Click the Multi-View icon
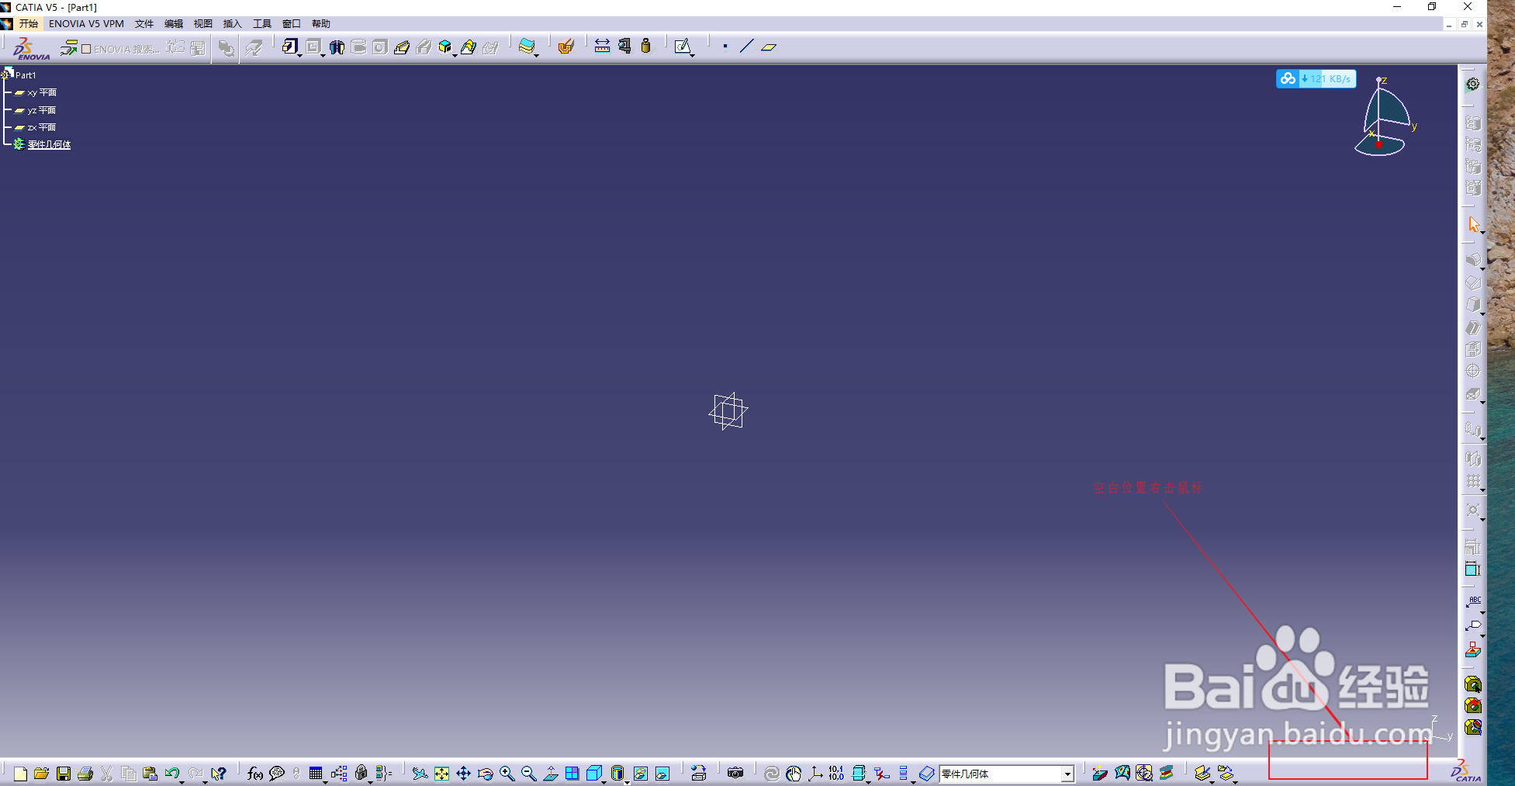Viewport: 1515px width, 786px height. pyautogui.click(x=572, y=774)
